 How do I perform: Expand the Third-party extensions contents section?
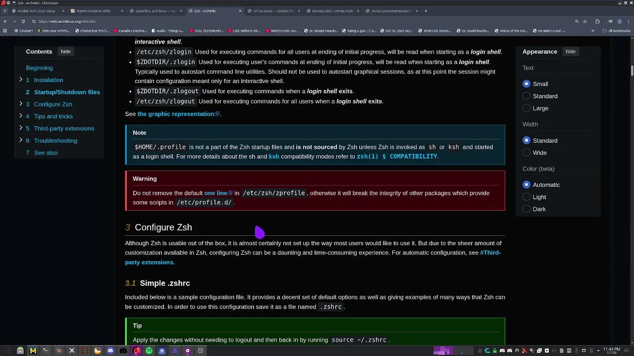(21, 128)
